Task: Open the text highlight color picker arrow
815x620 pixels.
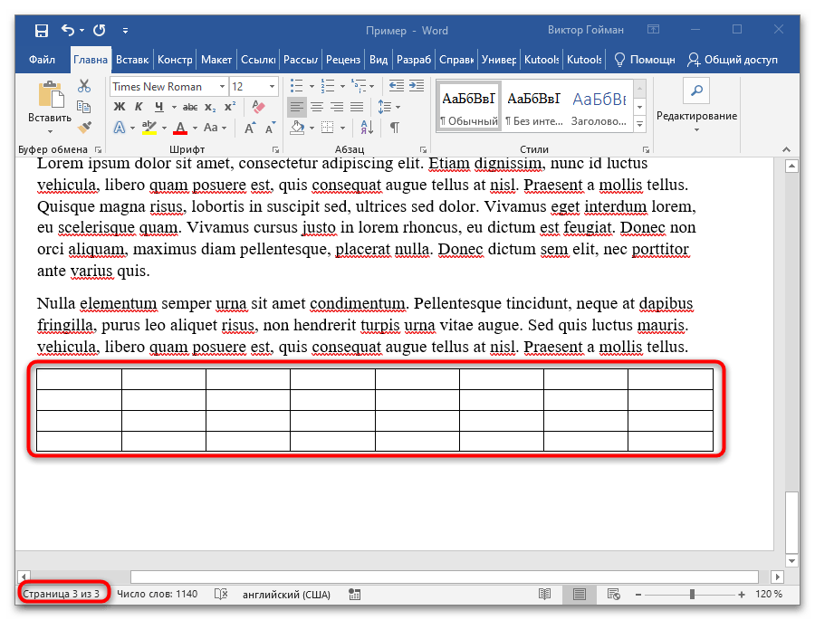Action: point(164,128)
